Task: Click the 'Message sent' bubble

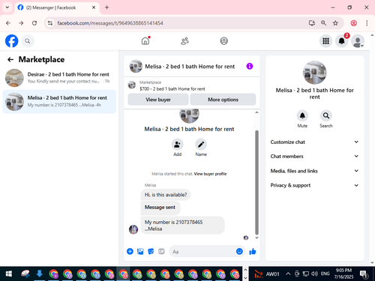Action: pyautogui.click(x=160, y=208)
